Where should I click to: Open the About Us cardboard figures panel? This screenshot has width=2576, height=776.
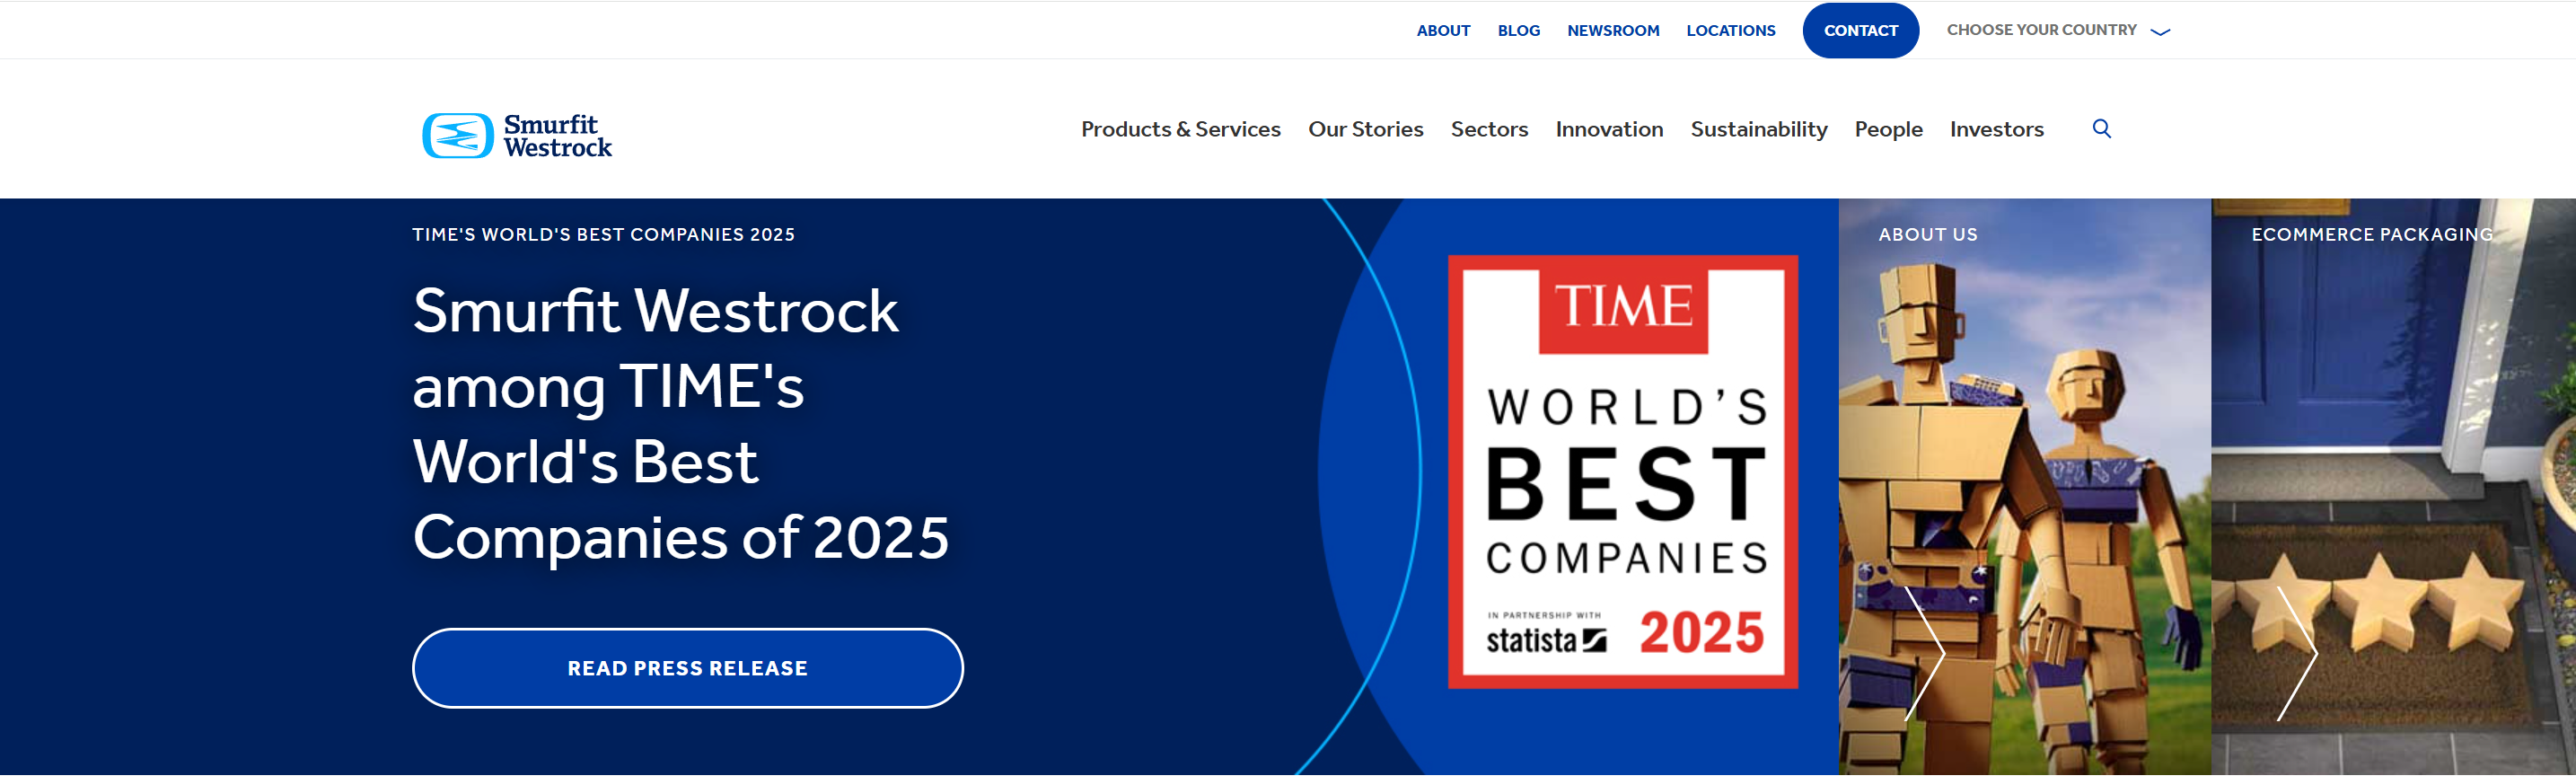pyautogui.click(x=2024, y=486)
